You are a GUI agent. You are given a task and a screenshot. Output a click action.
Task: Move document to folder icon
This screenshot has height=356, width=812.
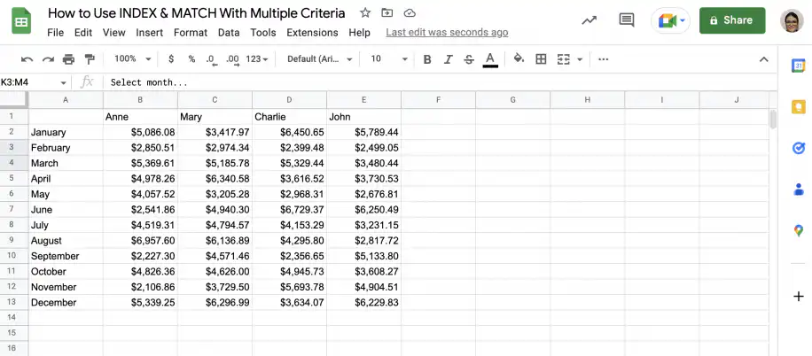click(x=386, y=13)
